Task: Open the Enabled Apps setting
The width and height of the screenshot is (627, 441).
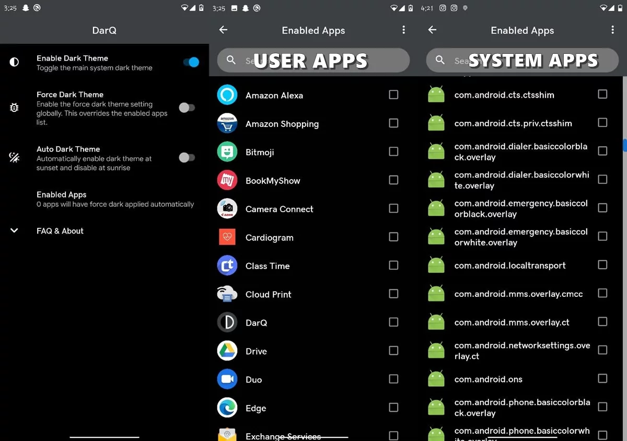Action: click(115, 199)
